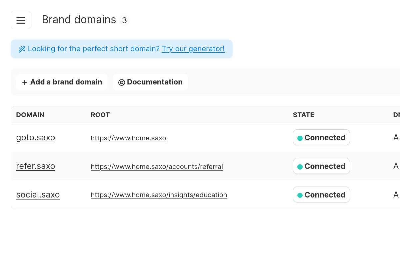400x266 pixels.
Task: Click the domain count badge showing 3
Action: 124,21
